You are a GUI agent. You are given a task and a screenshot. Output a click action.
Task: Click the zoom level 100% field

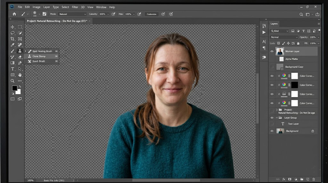tap(30, 180)
